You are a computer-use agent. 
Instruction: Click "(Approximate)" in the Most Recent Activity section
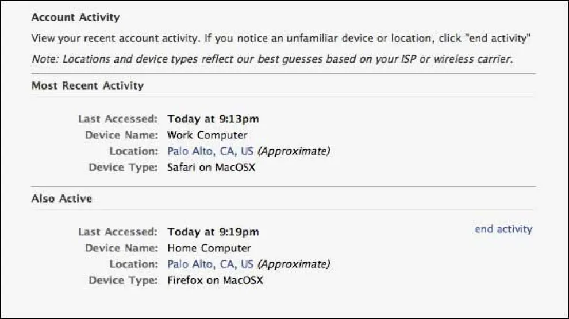[294, 151]
